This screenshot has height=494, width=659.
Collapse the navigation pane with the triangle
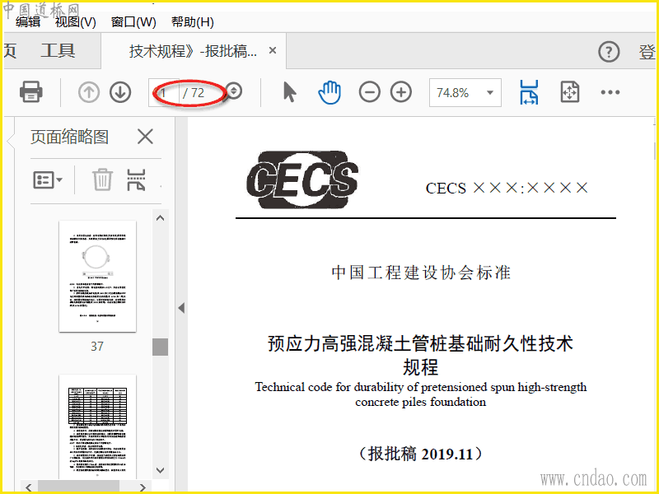pos(181,308)
